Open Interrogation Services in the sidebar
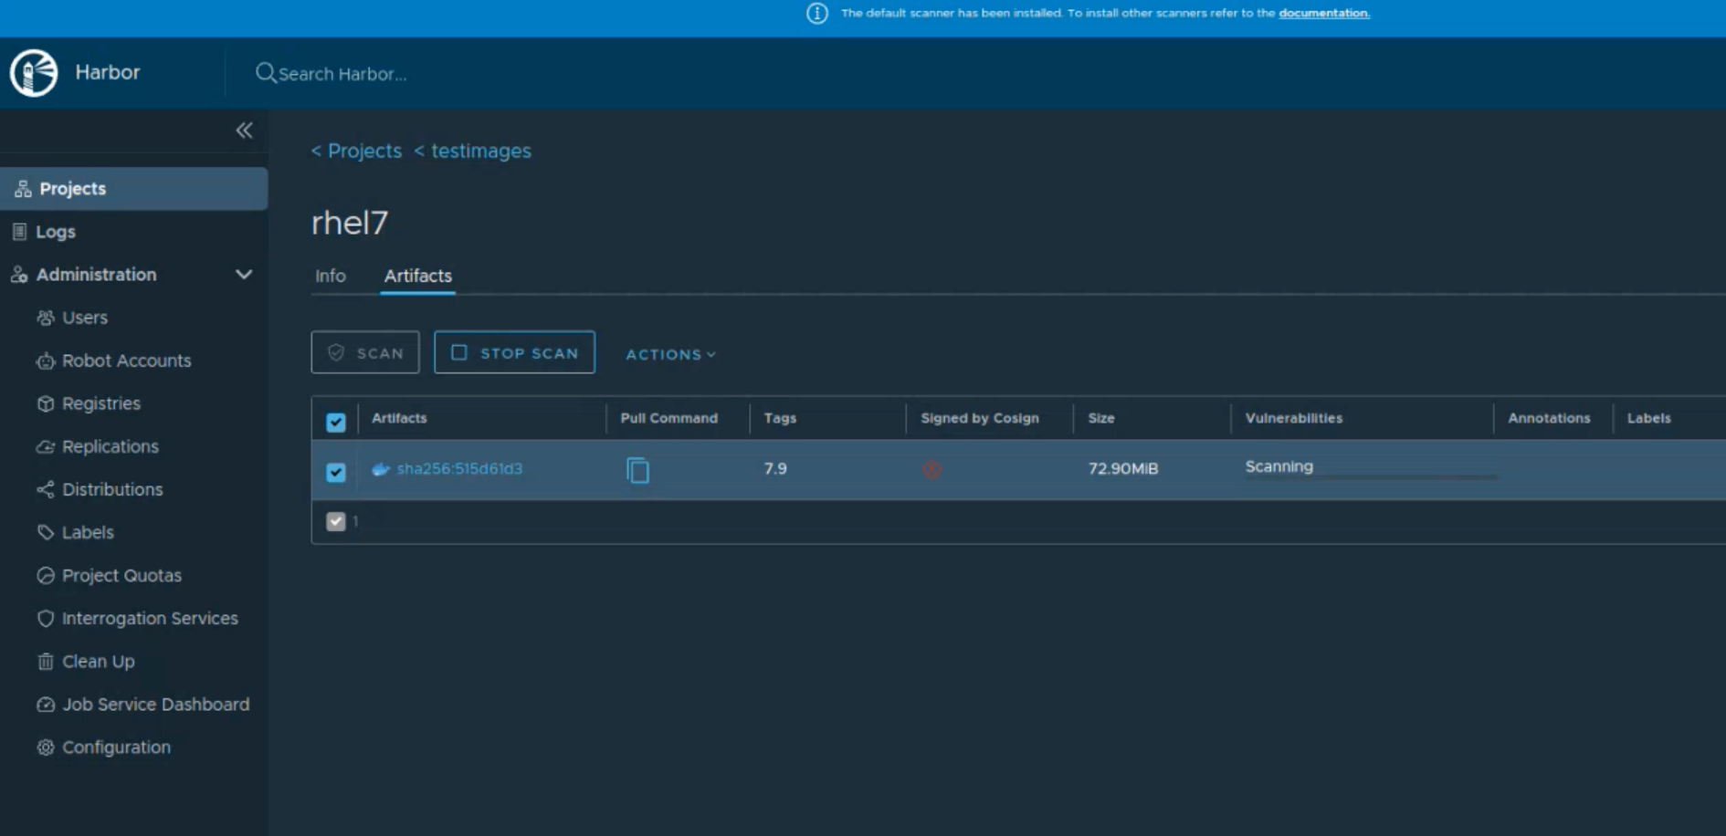The height and width of the screenshot is (836, 1726). click(x=150, y=619)
